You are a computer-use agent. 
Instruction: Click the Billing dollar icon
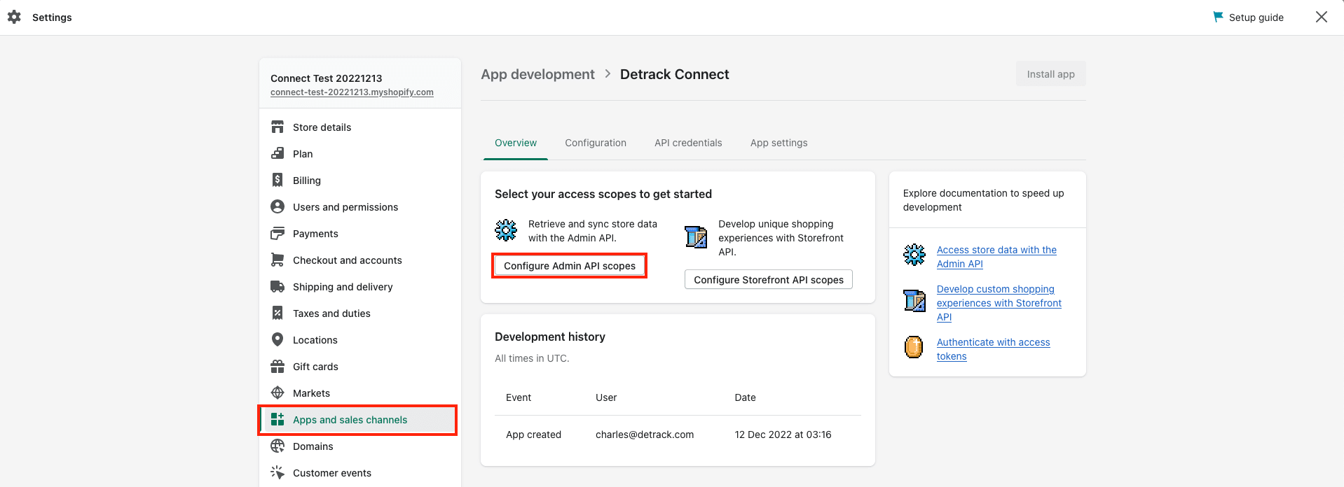[277, 180]
